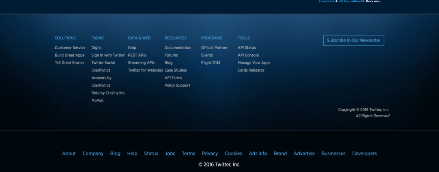Open the Events link

(207, 55)
